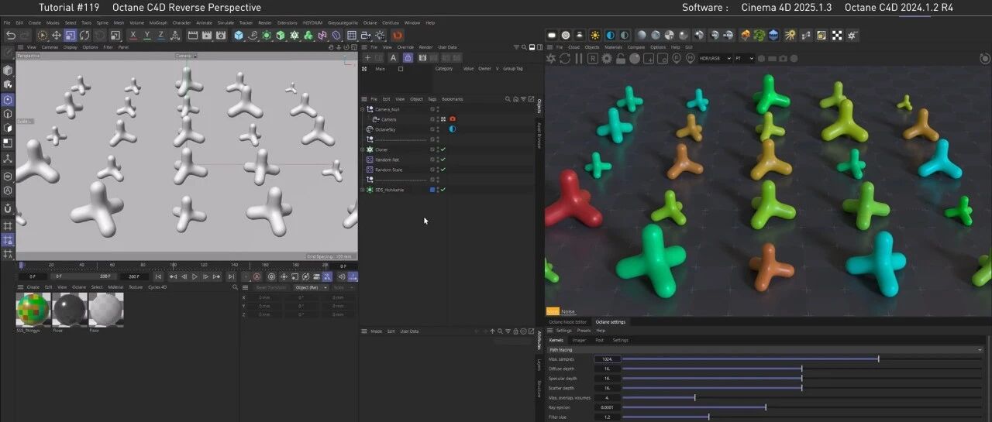The image size is (992, 422).
Task: Open Octane live viewer settings gear
Action: (x=607, y=58)
